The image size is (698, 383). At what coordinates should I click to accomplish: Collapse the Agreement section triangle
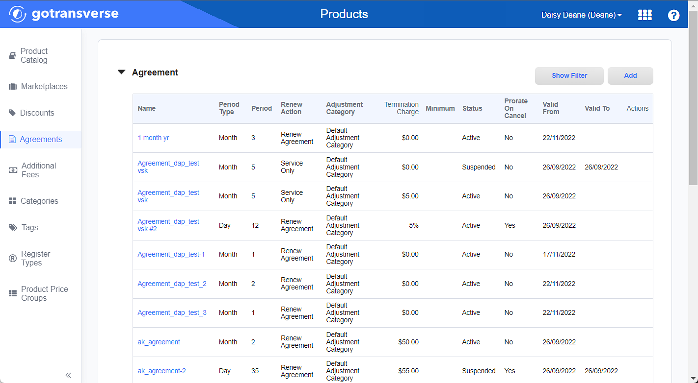(x=122, y=72)
